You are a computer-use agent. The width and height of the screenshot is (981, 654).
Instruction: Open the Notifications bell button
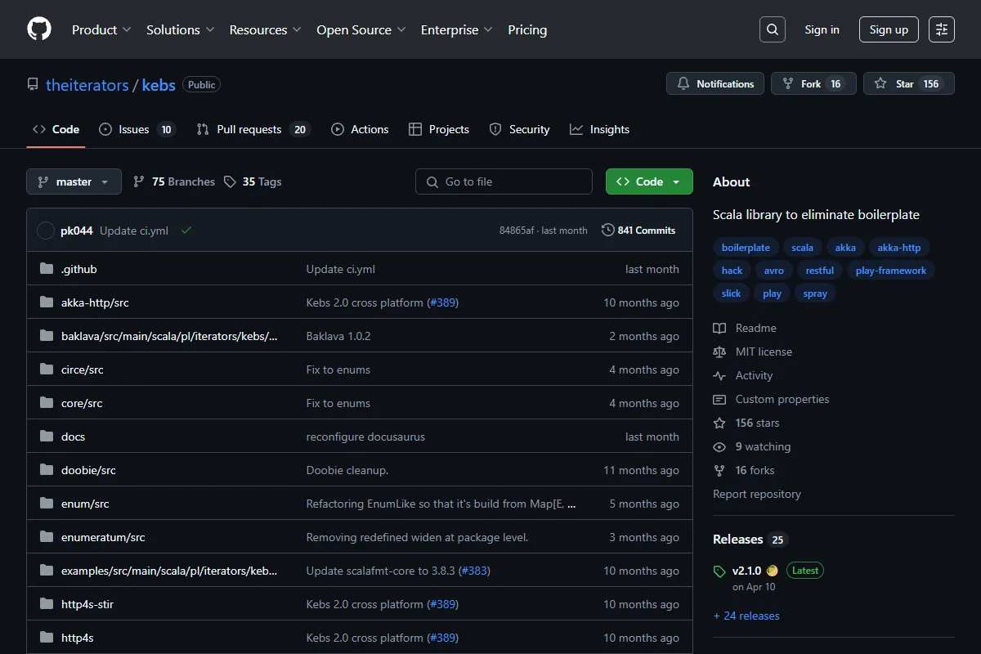point(715,83)
